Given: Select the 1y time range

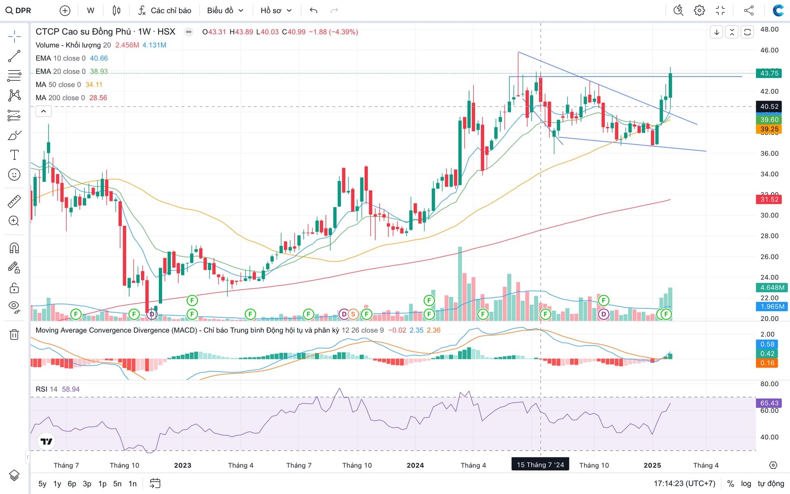Looking at the screenshot, I should [x=57, y=483].
